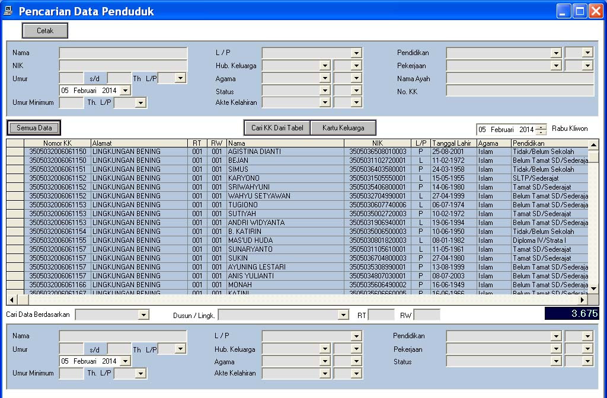Select row SUNARYANTO in table
The image size is (607, 398).
tap(297, 249)
